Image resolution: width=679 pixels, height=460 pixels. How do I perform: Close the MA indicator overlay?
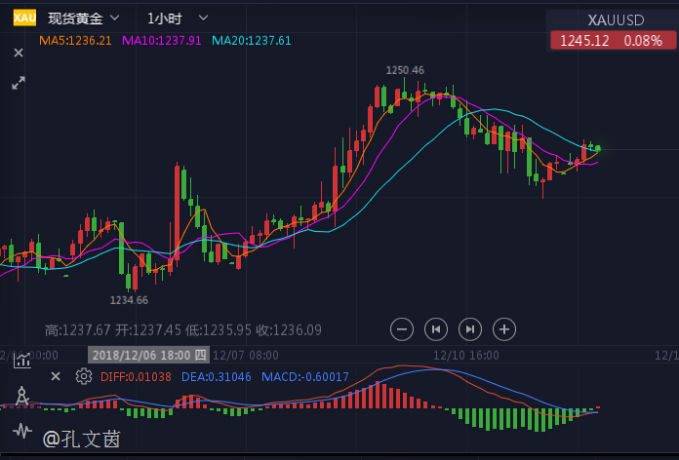tap(18, 53)
